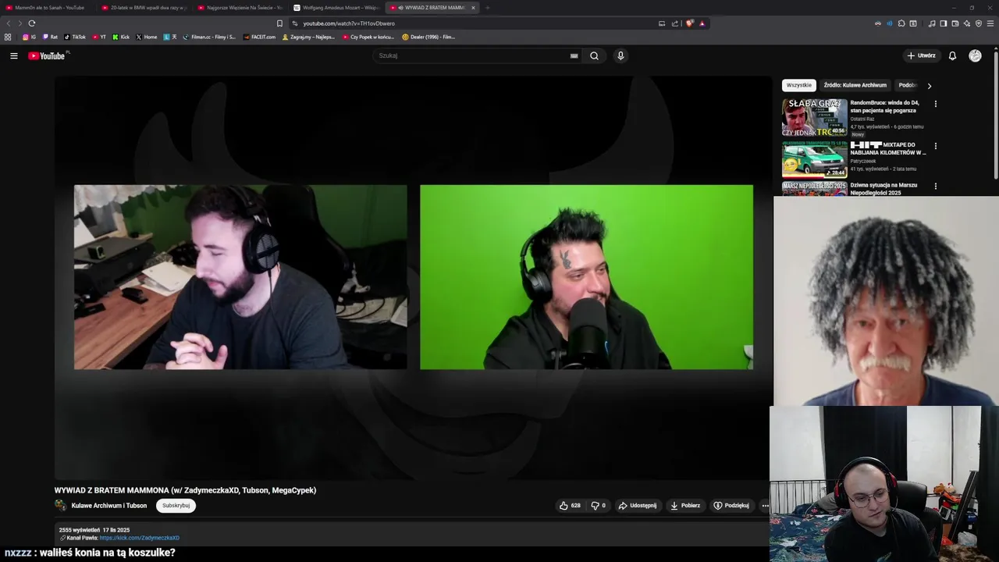
Task: Select Źródło: Kulawe Archiwum filter chip
Action: 855,85
